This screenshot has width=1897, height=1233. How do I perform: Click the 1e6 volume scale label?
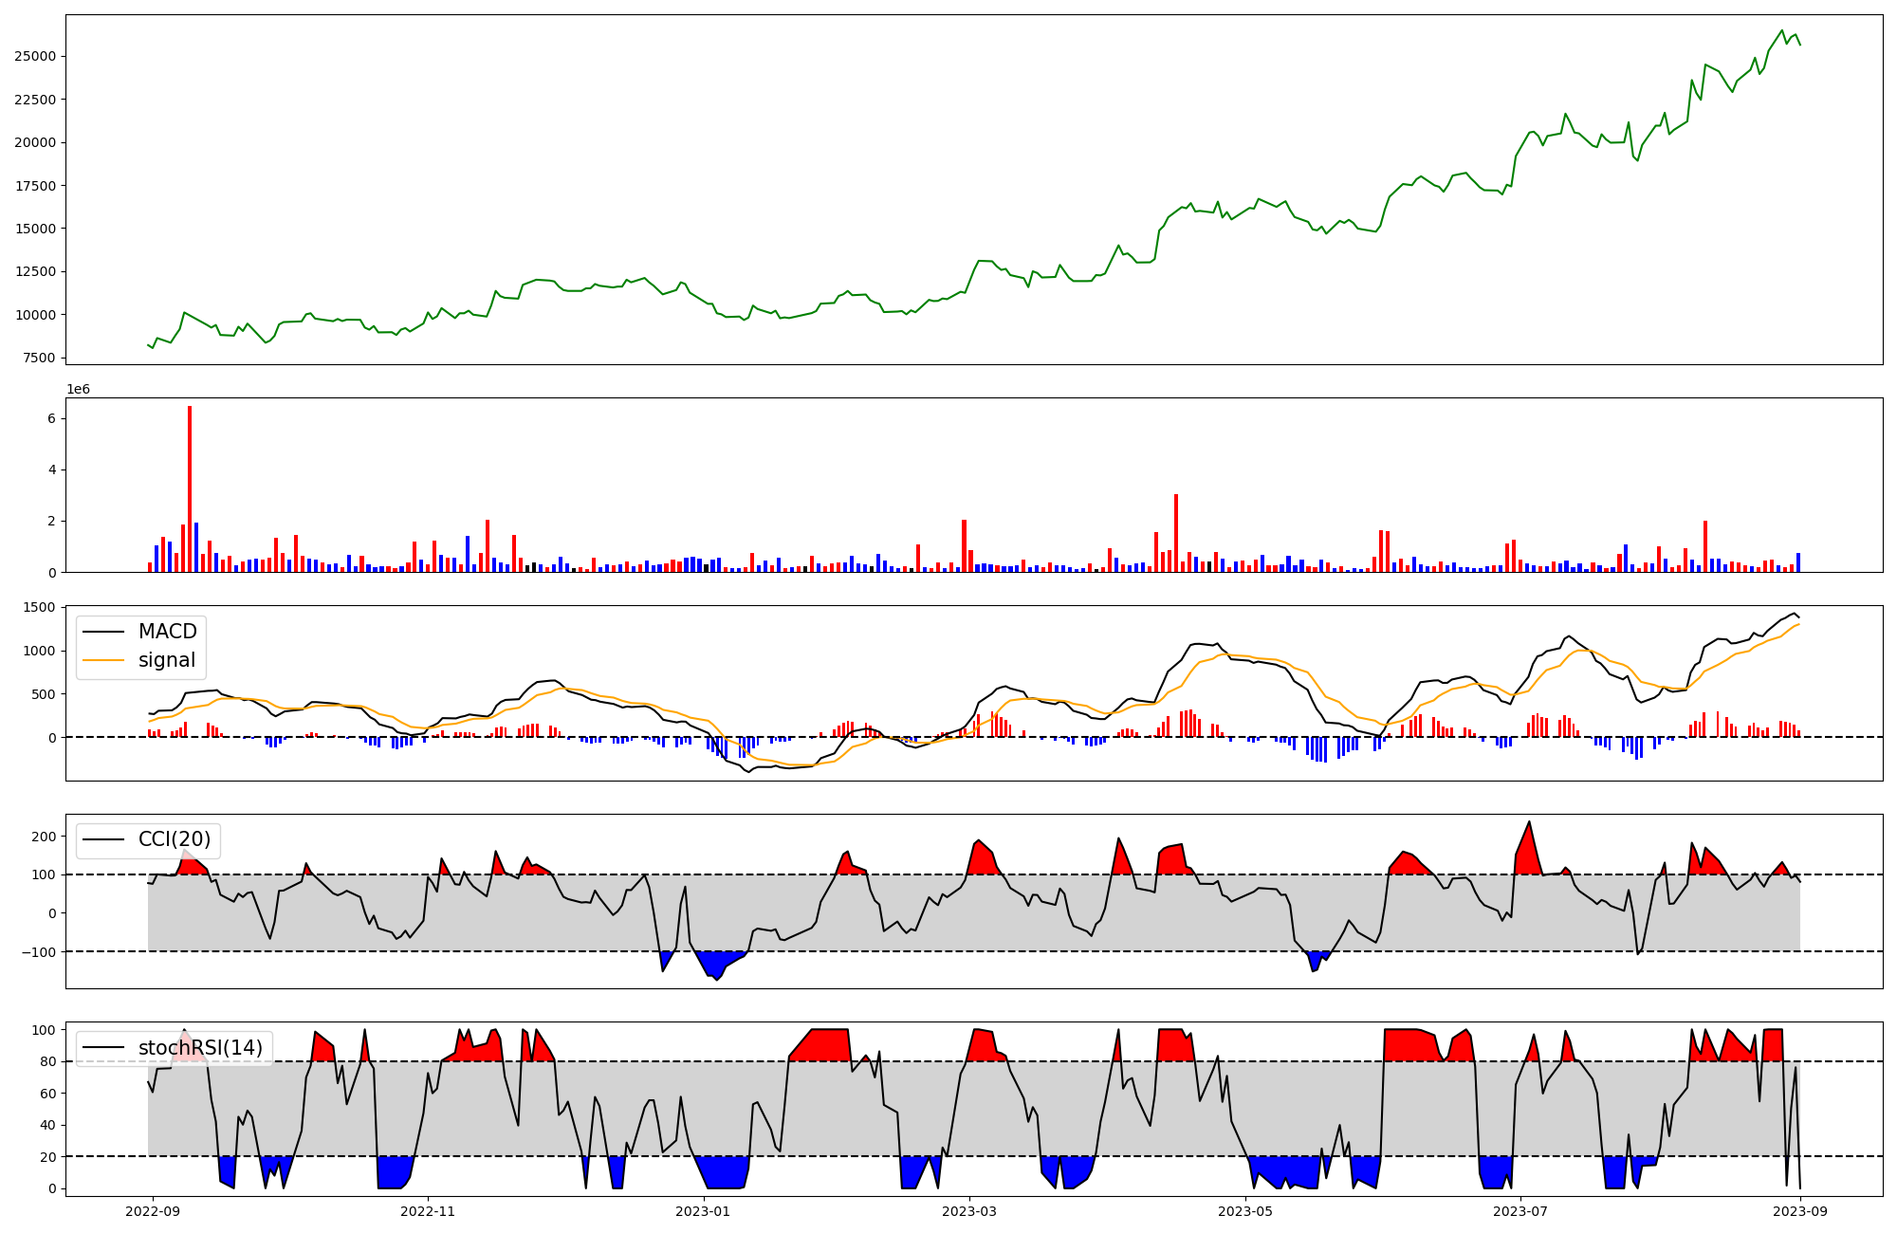tap(78, 389)
